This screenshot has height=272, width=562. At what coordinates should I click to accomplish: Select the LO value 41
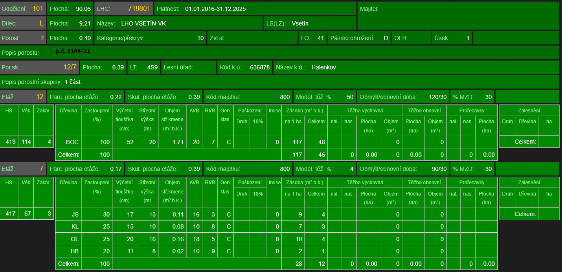(x=320, y=38)
